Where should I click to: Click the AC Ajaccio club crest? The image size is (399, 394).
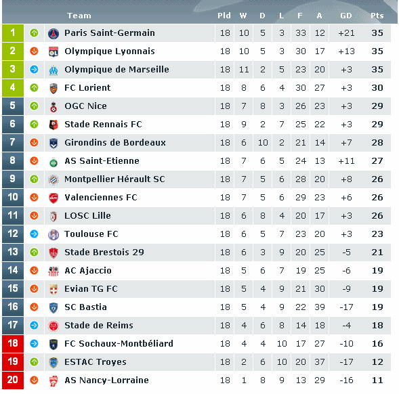[x=54, y=271]
